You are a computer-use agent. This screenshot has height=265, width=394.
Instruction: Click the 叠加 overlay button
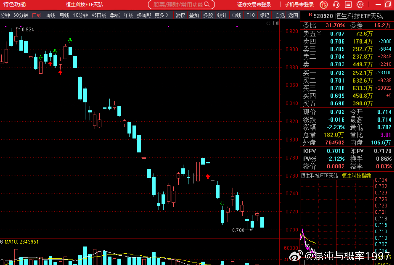[x=194, y=15]
